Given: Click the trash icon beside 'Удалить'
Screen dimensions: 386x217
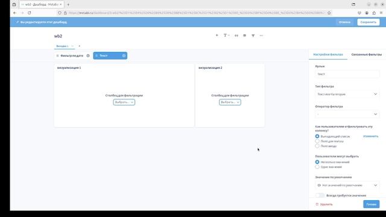Looking at the screenshot, I should click(x=317, y=204).
